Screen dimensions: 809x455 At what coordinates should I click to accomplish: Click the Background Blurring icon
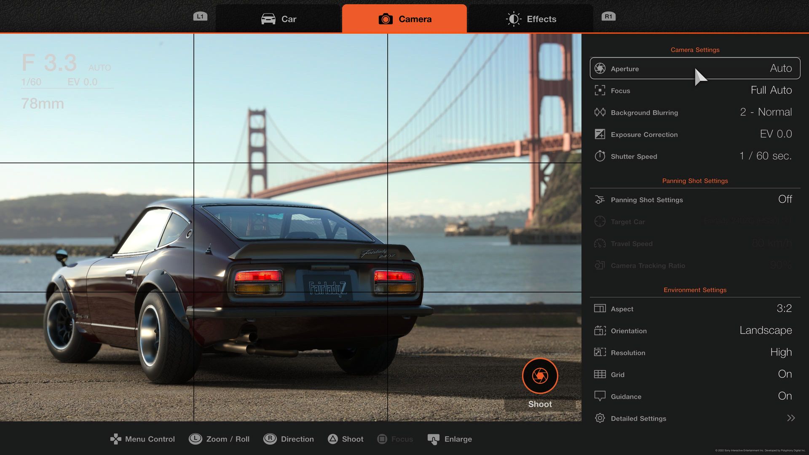pos(600,112)
